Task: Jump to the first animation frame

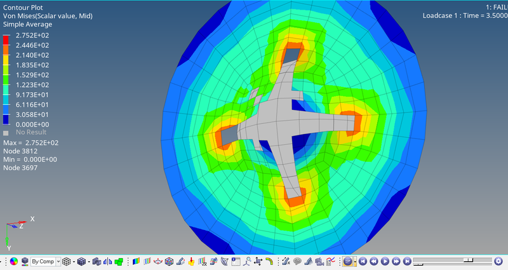Action: click(363, 261)
